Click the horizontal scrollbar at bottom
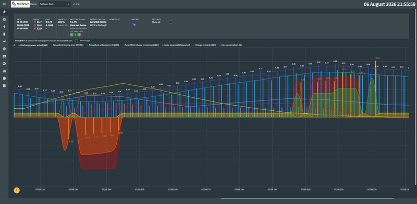Viewport: 417px width, 204px height. pyautogui.click(x=307, y=198)
